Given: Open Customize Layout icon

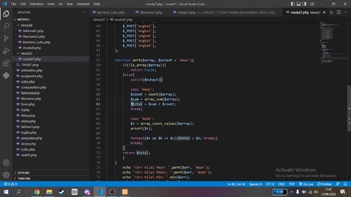Looking at the screenshot, I should [x=312, y=4].
